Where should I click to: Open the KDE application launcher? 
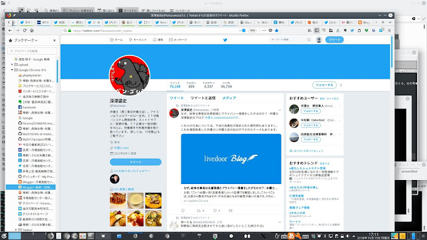(x=4, y=236)
